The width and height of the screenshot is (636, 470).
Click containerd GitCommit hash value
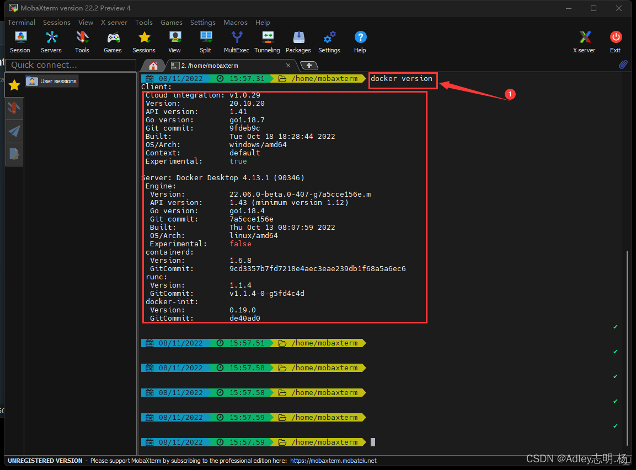[x=318, y=269]
